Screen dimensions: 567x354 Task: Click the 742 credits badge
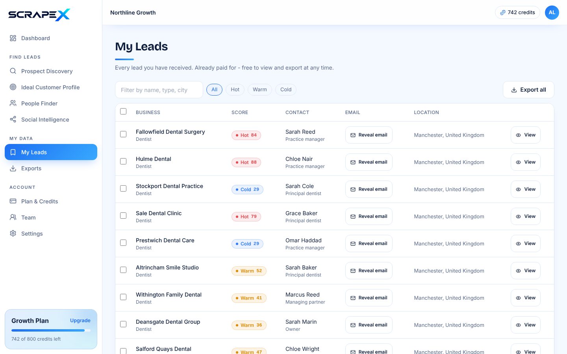pos(517,13)
